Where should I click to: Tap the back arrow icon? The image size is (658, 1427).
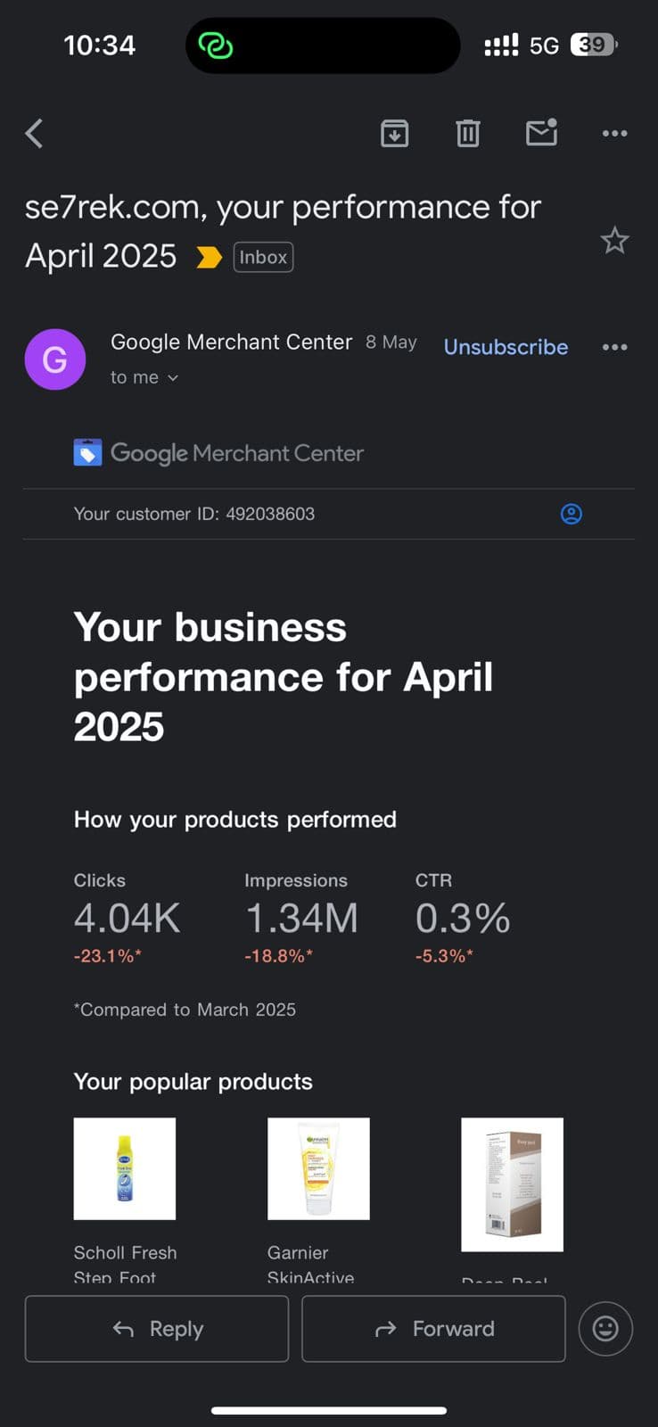(x=35, y=134)
